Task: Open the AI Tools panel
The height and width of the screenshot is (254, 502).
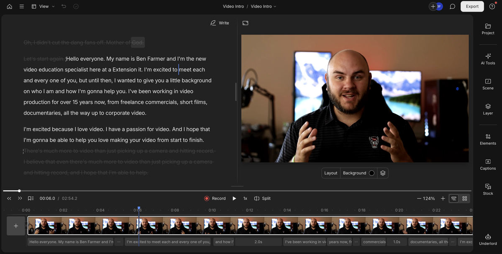Action: [488, 58]
